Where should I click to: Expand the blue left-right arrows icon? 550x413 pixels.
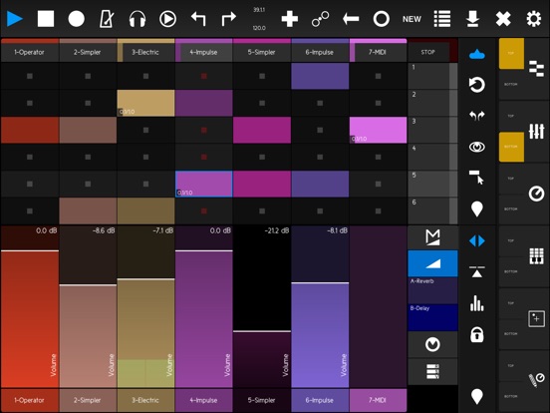tap(477, 241)
